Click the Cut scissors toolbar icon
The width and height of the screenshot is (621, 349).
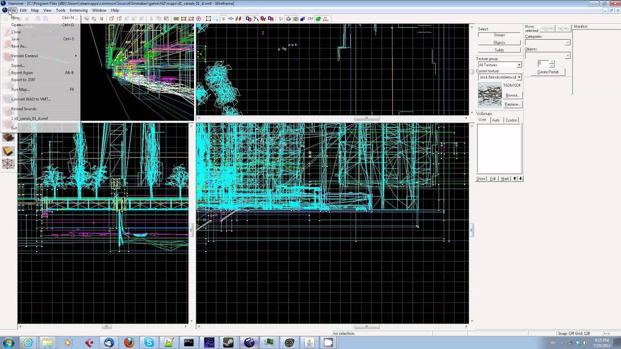(151, 18)
